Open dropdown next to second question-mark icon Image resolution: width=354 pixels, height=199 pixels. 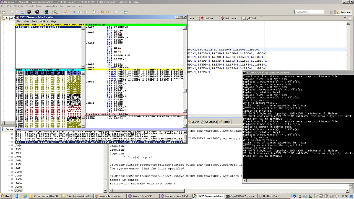point(41,12)
